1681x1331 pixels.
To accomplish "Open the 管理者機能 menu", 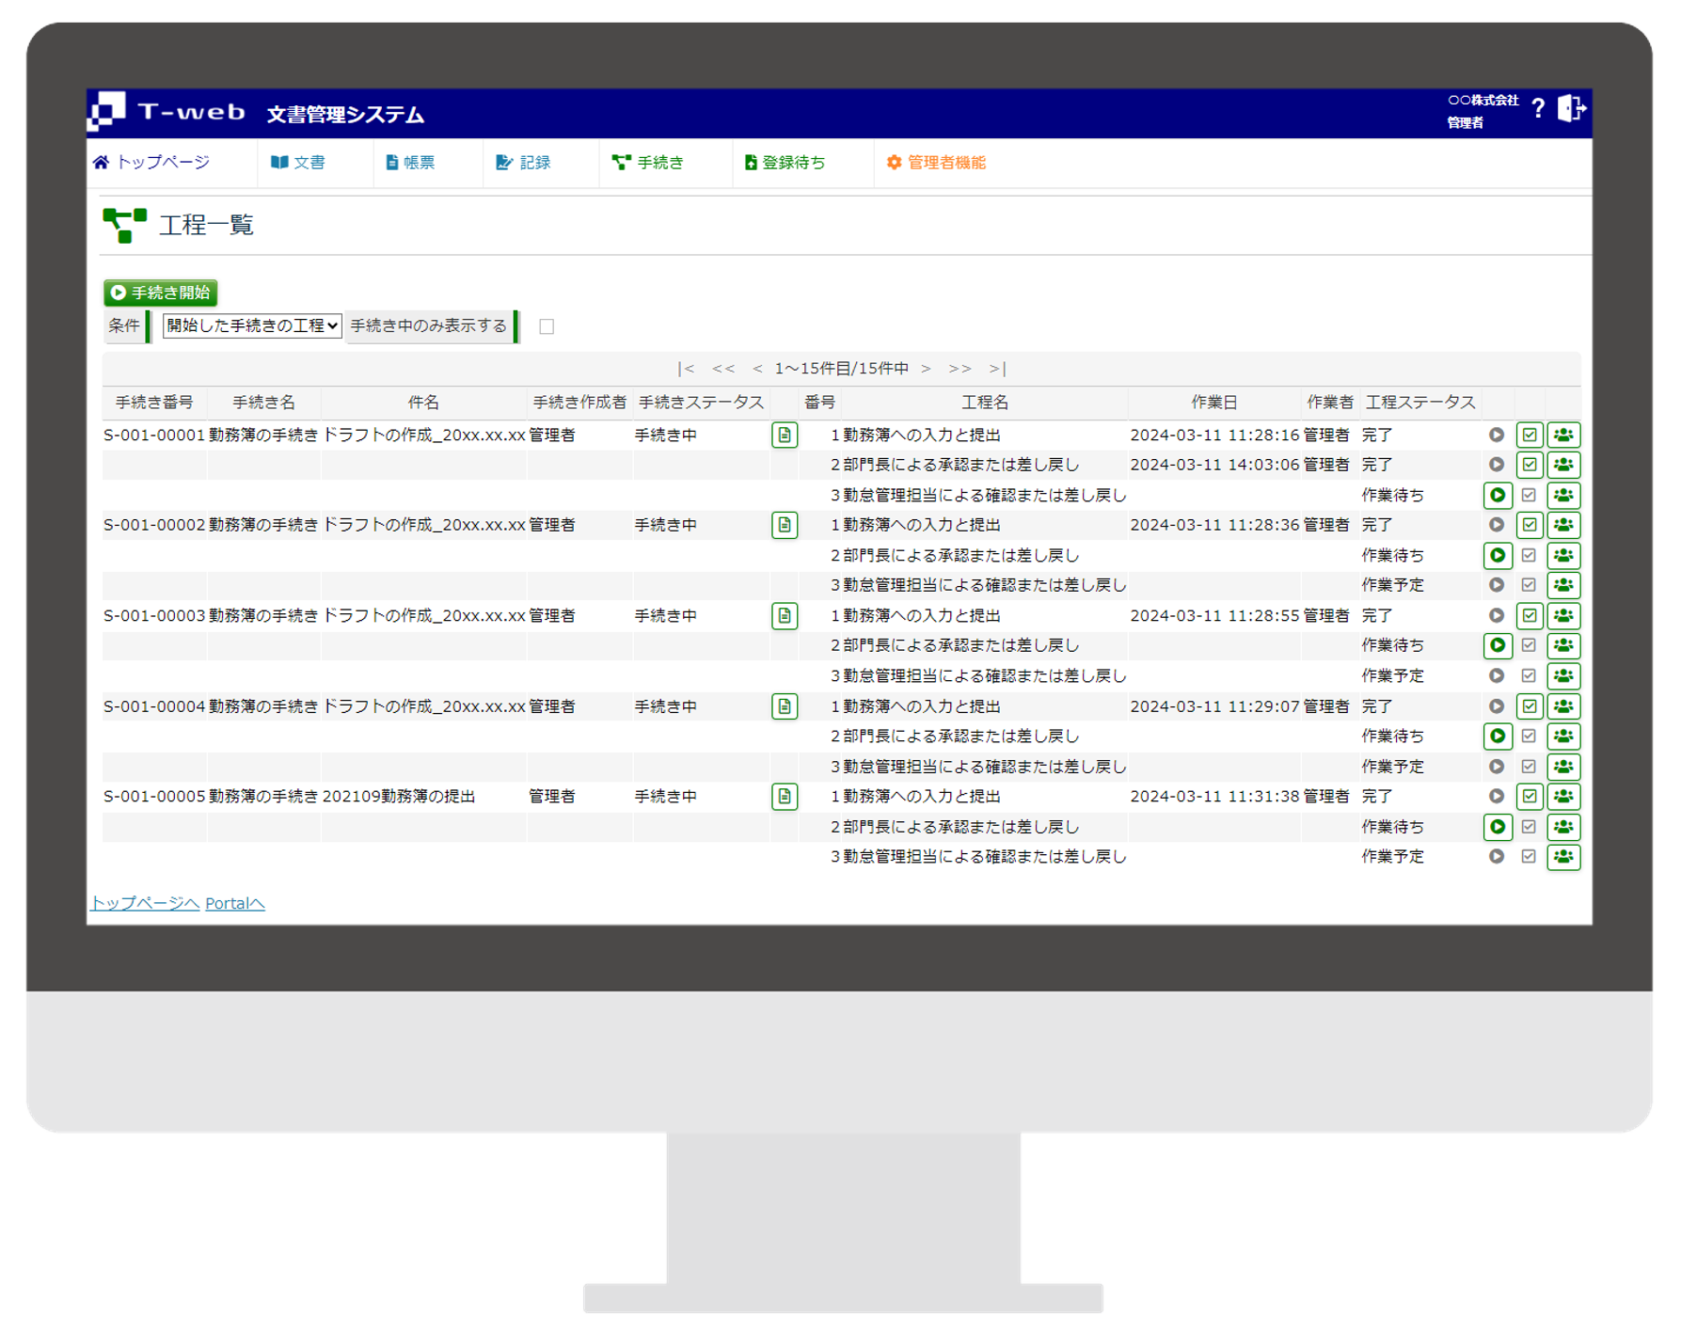I will coord(936,163).
